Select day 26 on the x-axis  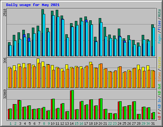(129, 124)
